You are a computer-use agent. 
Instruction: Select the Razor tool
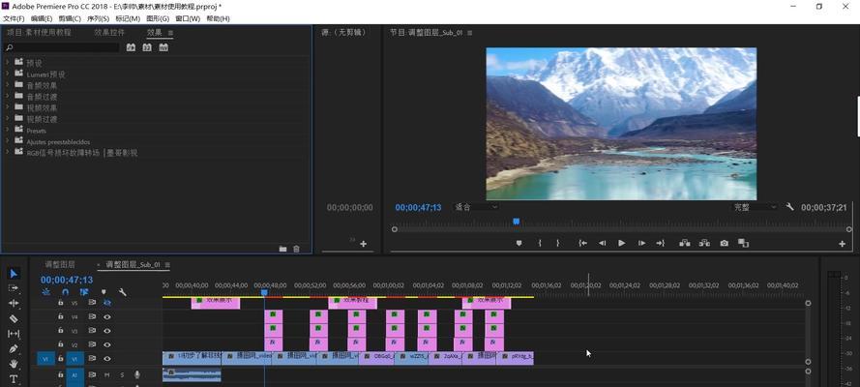14,318
